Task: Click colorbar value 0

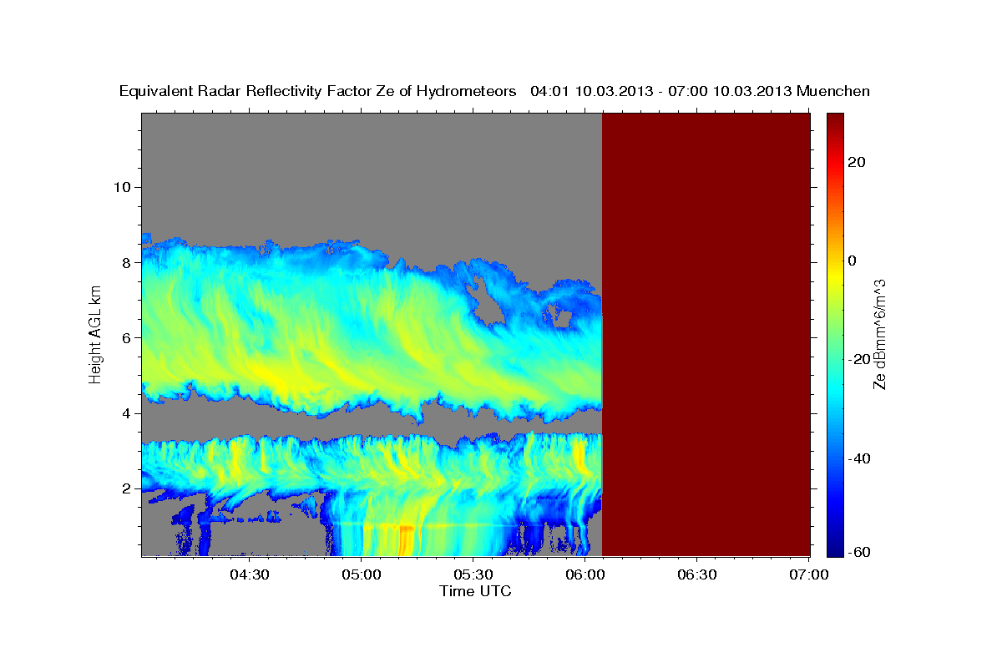Action: 852,261
